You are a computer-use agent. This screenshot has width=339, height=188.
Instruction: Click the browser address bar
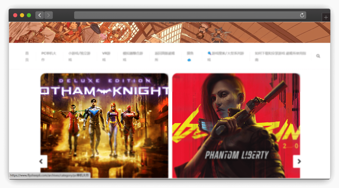[185, 15]
